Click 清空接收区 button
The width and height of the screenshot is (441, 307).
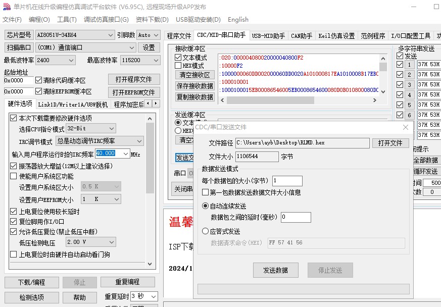[194, 75]
